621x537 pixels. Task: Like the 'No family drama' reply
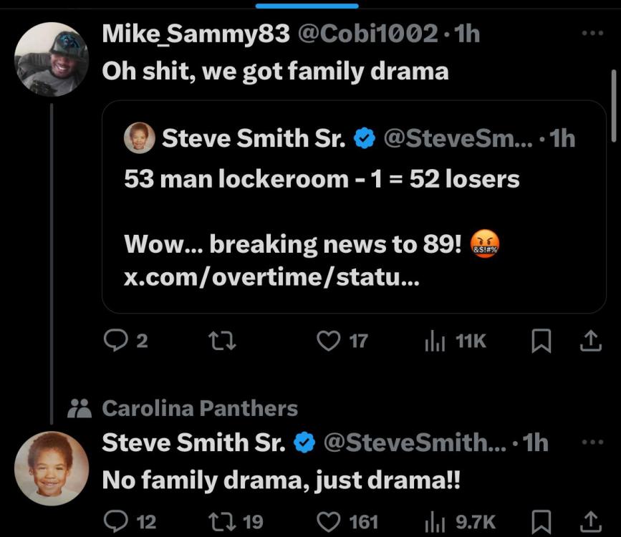pos(328,521)
